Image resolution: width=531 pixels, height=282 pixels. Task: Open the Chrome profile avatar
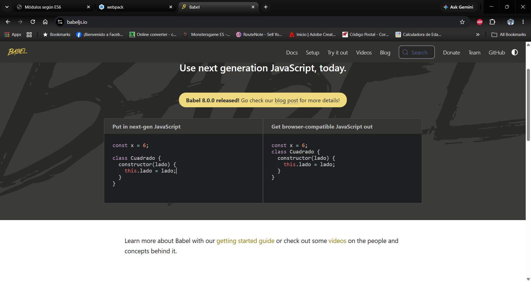[x=511, y=22]
